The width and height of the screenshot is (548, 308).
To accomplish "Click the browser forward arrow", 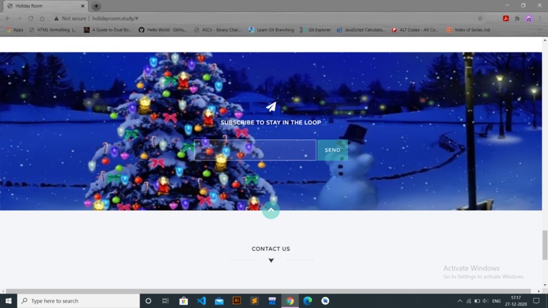I will pyautogui.click(x=19, y=18).
